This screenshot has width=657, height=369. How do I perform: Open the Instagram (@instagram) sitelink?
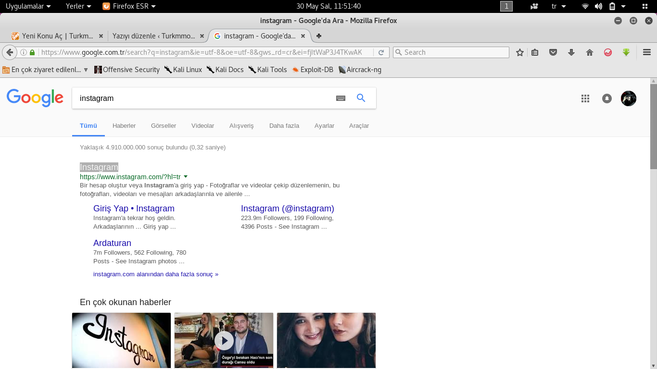tap(288, 209)
